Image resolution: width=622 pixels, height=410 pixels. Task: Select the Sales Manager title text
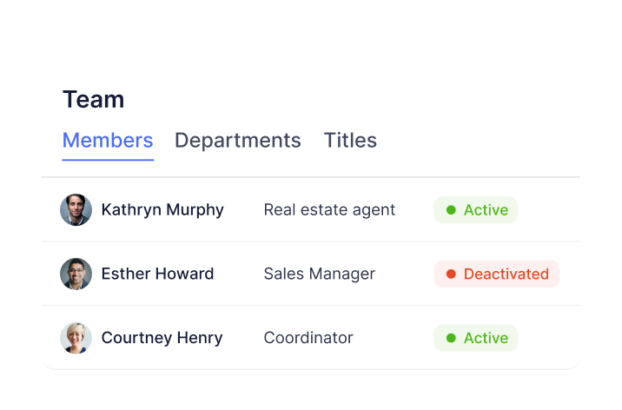[319, 274]
